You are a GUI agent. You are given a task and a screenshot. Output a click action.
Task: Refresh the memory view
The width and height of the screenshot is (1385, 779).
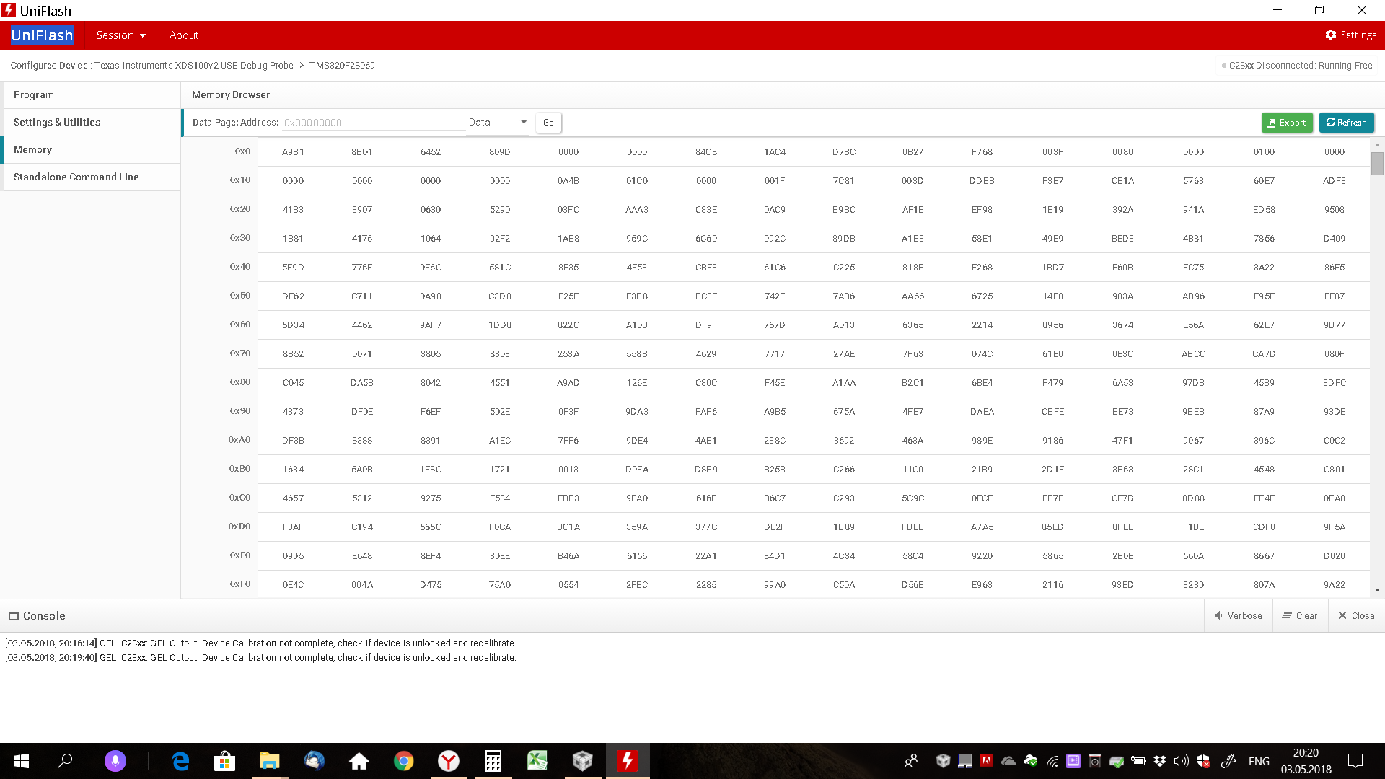point(1346,123)
